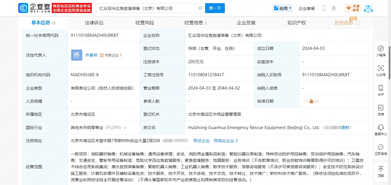Click into the company search field
This screenshot has width=391, height=185.
pyautogui.click(x=147, y=8)
